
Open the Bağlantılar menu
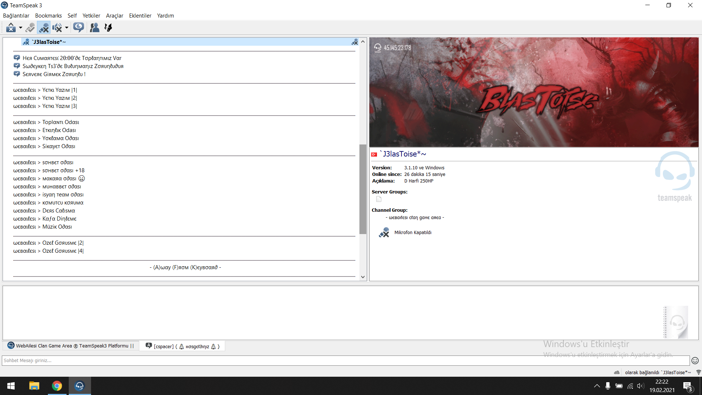point(16,16)
